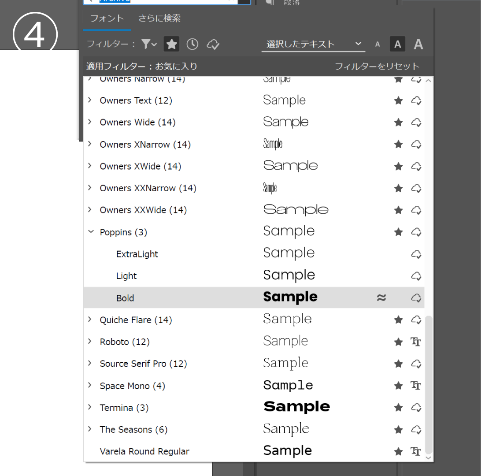Expand the Termina font family
Image resolution: width=481 pixels, height=476 pixels.
90,407
